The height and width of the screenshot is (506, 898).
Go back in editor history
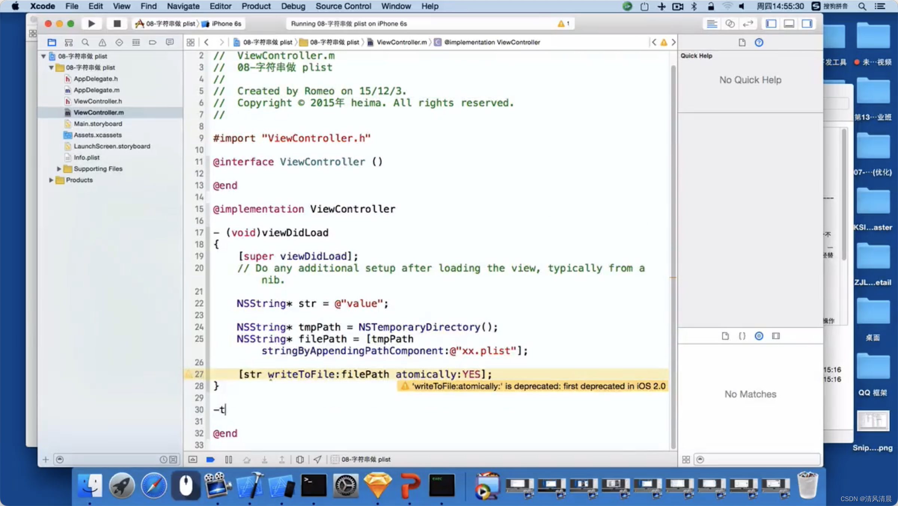pos(206,42)
